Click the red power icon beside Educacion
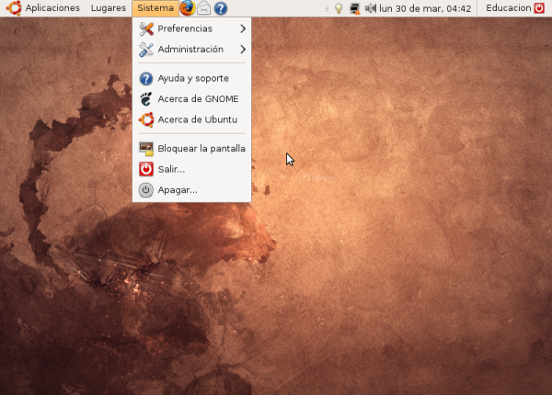This screenshot has height=395, width=552. [x=539, y=8]
